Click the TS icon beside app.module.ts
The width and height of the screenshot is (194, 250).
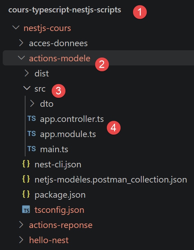pos(32,134)
